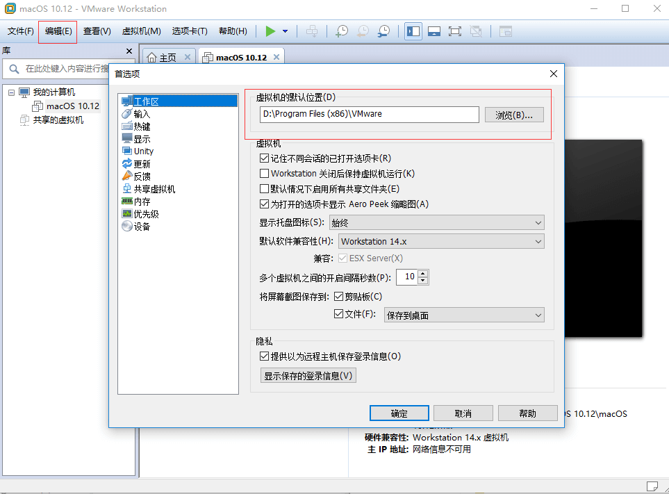
Task: Open the 保存到桌面 file location dropdown
Action: click(464, 315)
